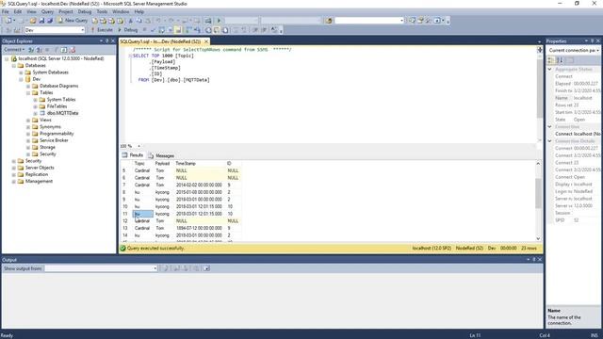The width and height of the screenshot is (603, 339).
Task: Select the Server Objects node
Action: point(40,168)
